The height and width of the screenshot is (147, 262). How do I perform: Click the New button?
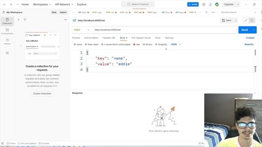click(54, 12)
